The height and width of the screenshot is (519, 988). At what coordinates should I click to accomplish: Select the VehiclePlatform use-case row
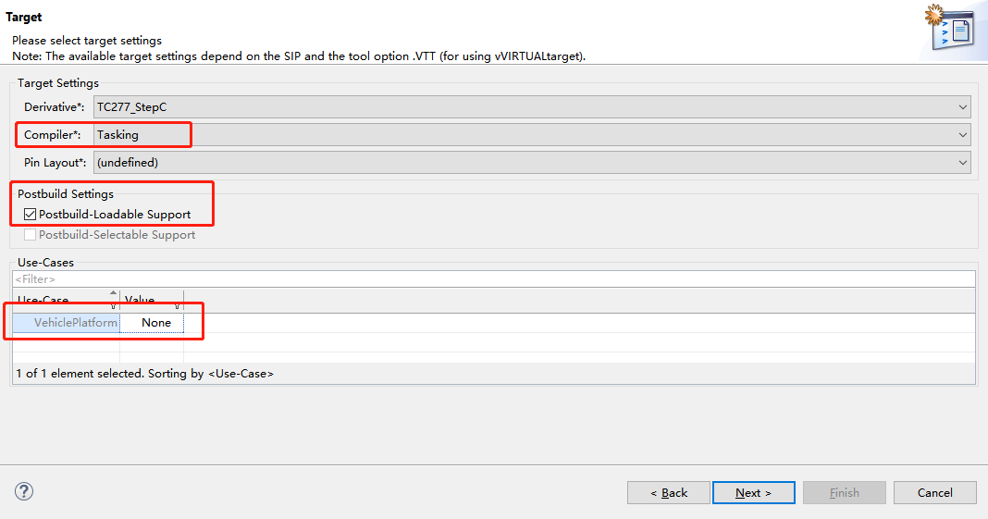(x=494, y=323)
